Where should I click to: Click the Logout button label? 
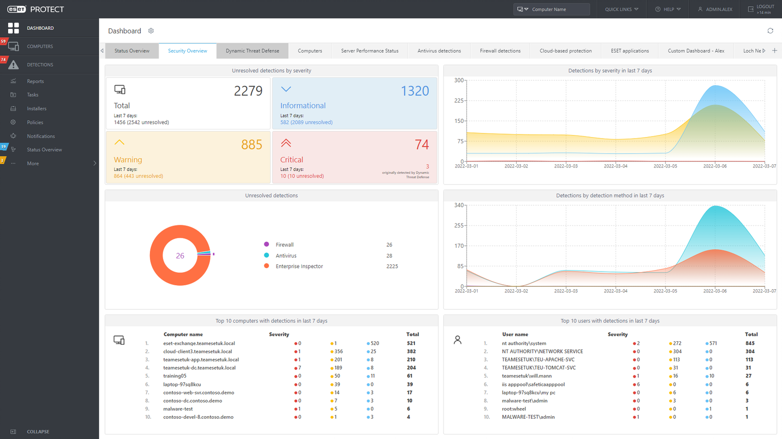pos(765,7)
